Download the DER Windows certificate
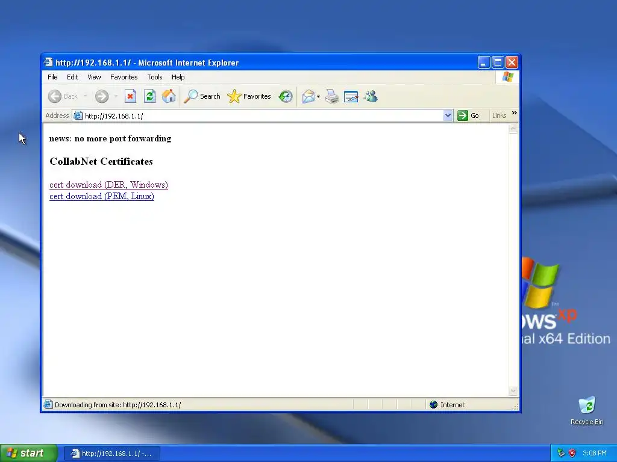617x462 pixels. (108, 185)
